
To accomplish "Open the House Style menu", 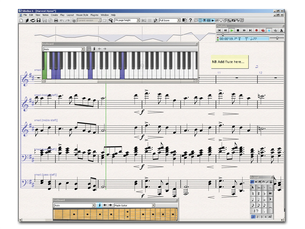I will [82, 15].
